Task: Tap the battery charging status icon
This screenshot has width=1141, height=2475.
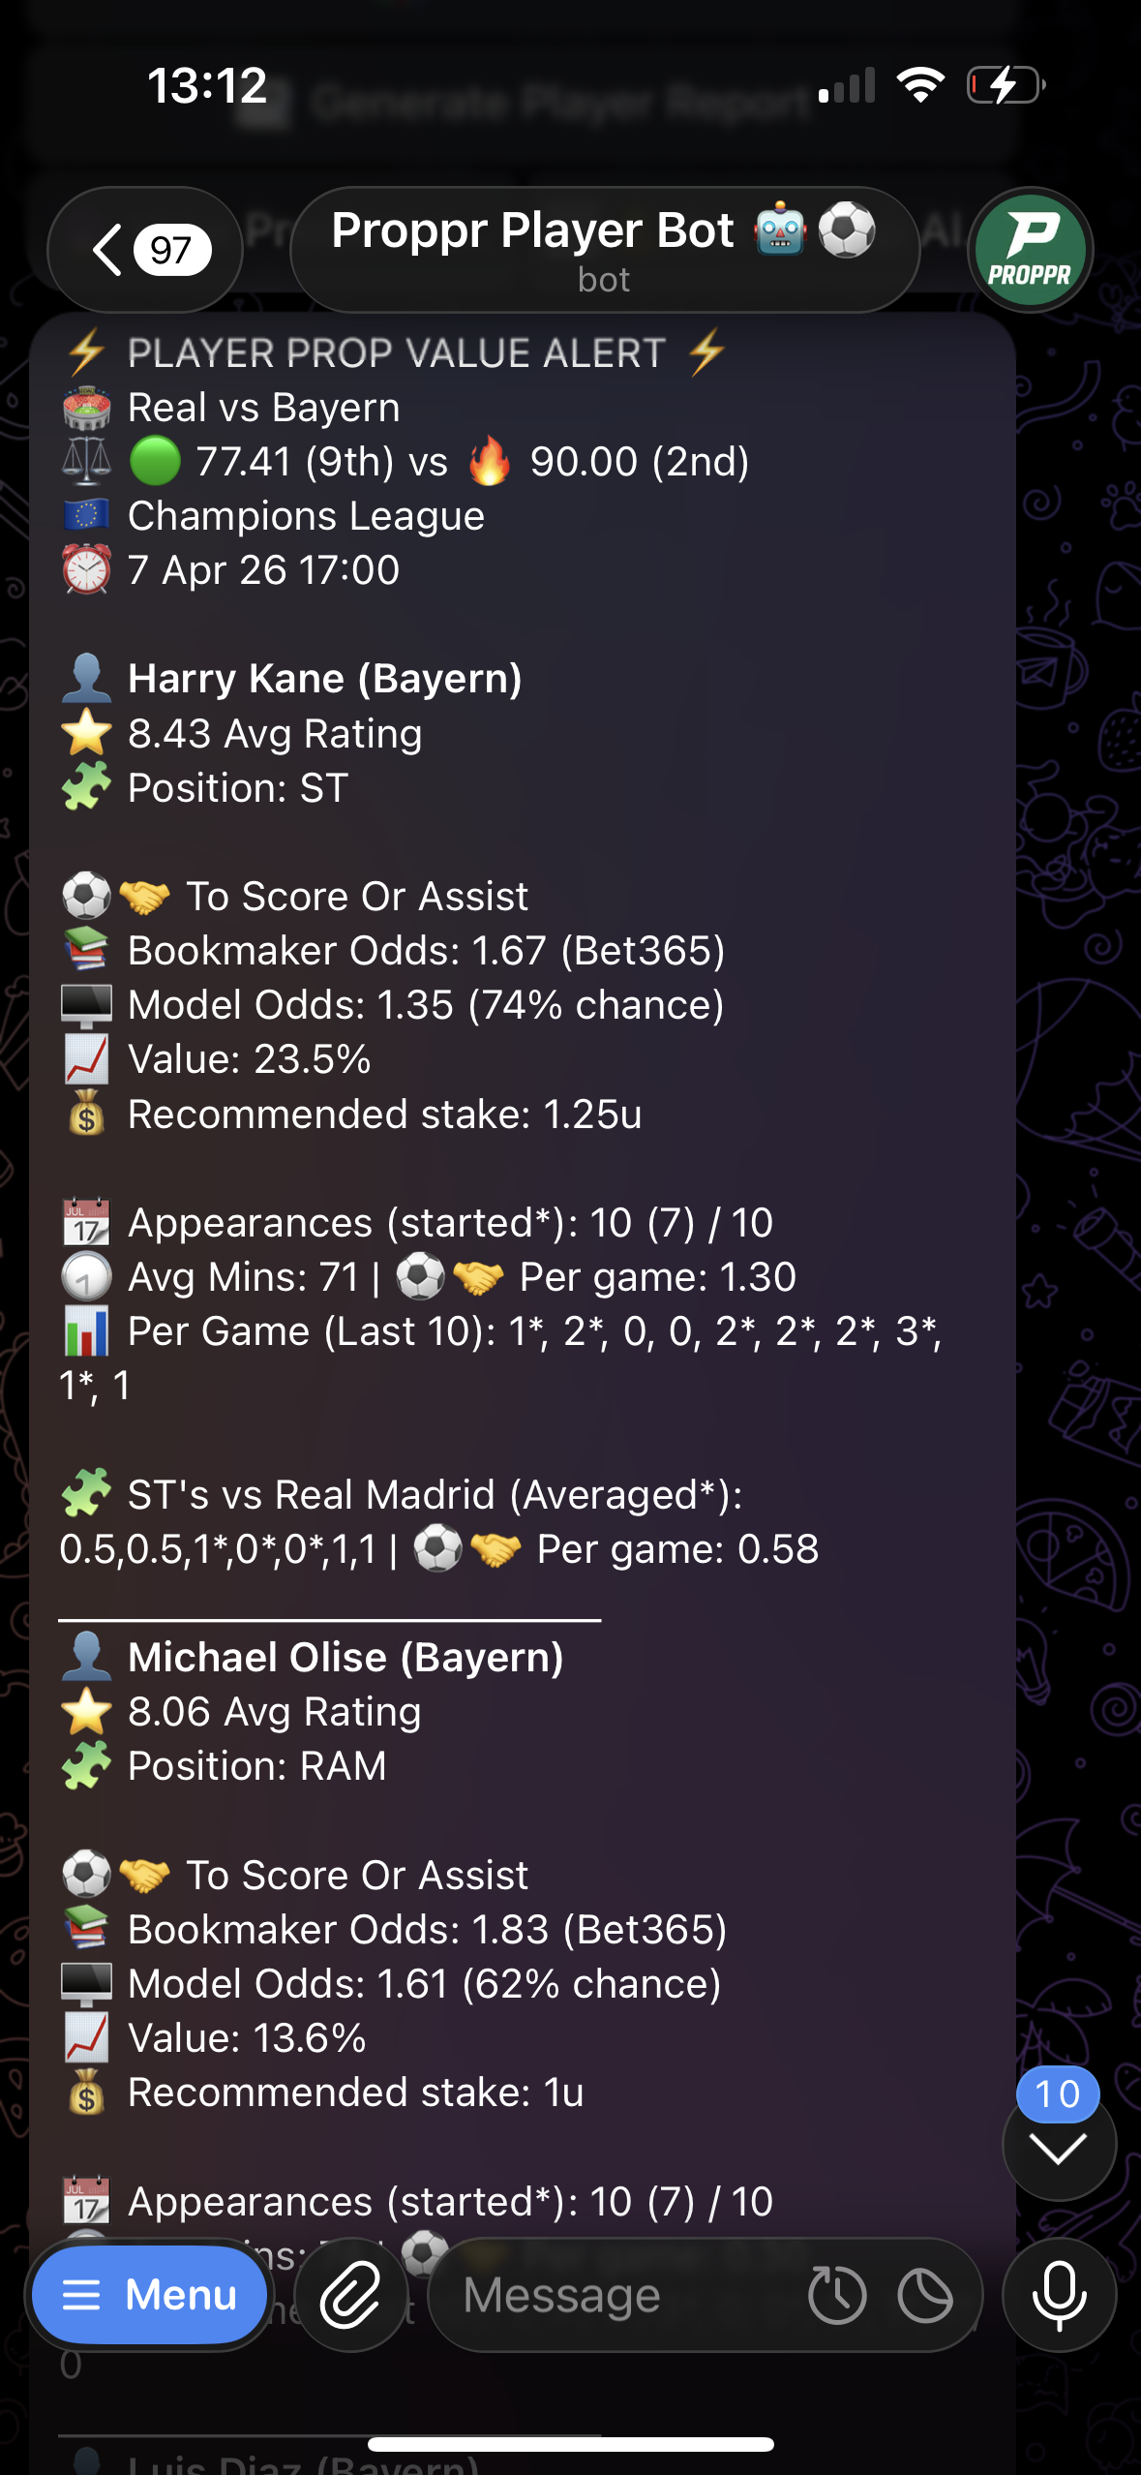Action: 1006,85
